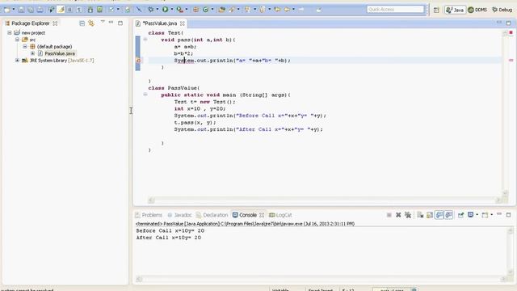Click the Debug bug icon in the toolbar
The image size is (517, 291).
151,10
